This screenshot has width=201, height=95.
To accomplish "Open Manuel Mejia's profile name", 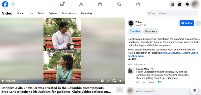I will [x=143, y=69].
